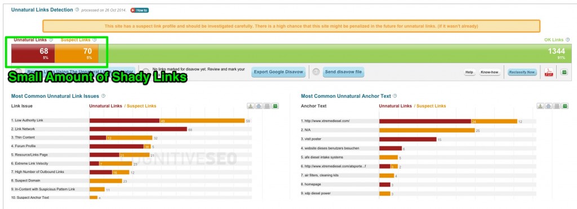Click the Reclassify Now button
This screenshot has height=209, width=577.
pos(522,72)
